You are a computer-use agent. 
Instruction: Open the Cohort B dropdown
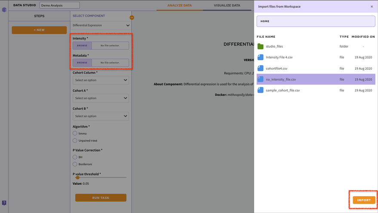click(101, 116)
